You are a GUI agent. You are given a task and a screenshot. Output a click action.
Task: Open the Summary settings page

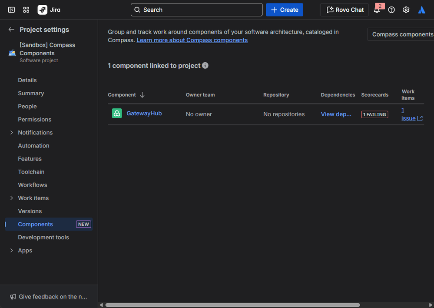[x=31, y=93]
